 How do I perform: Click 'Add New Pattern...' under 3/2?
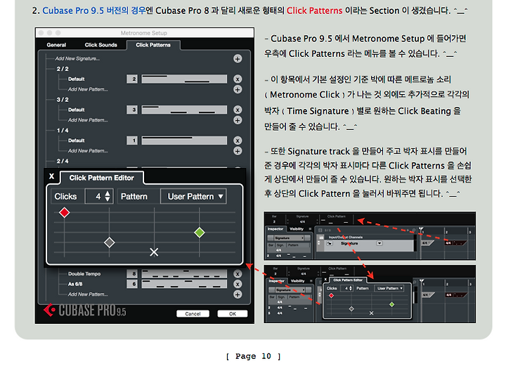(x=88, y=119)
